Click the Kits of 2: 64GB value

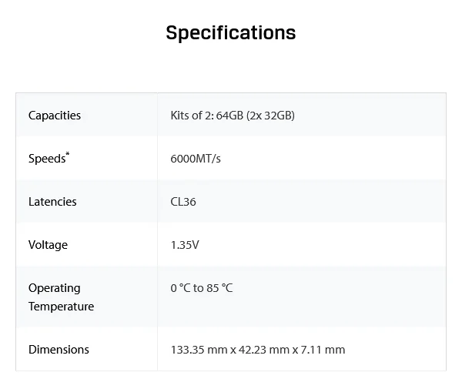click(233, 116)
